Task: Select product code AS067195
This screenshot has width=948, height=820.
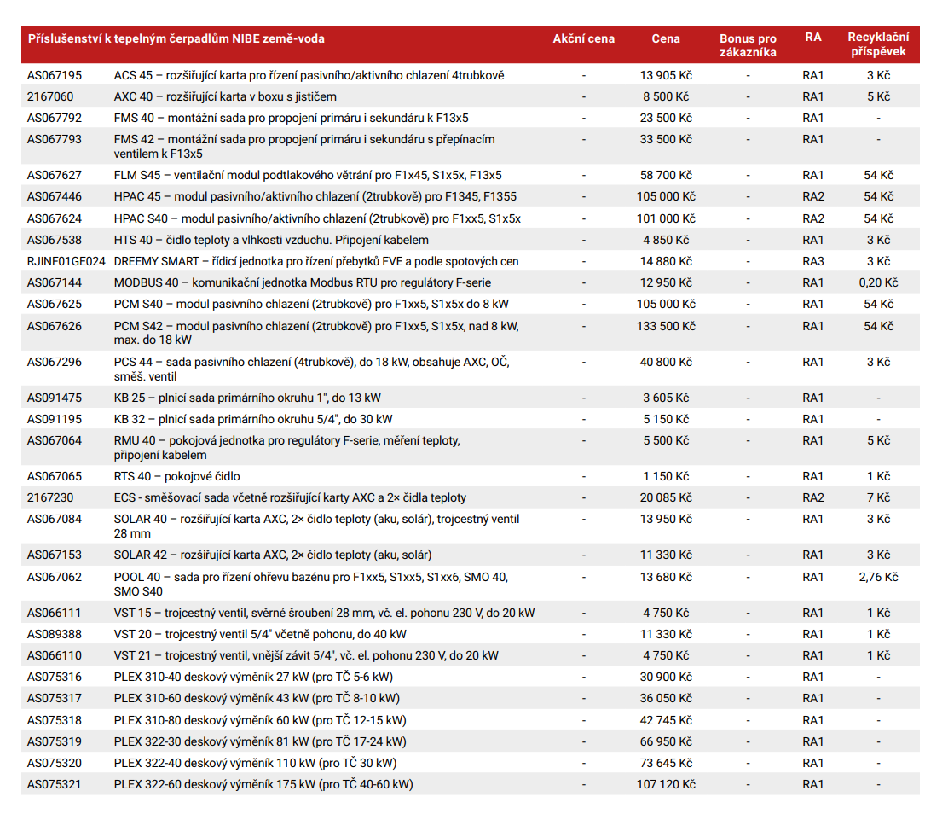Action: [55, 75]
